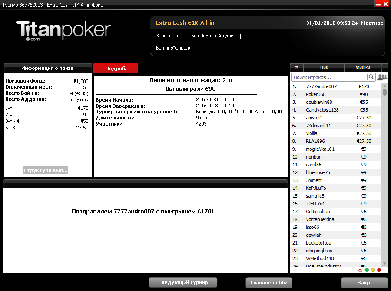391x291 pixels.
Task: Select player mogileVka101 in the list
Action: coord(336,149)
